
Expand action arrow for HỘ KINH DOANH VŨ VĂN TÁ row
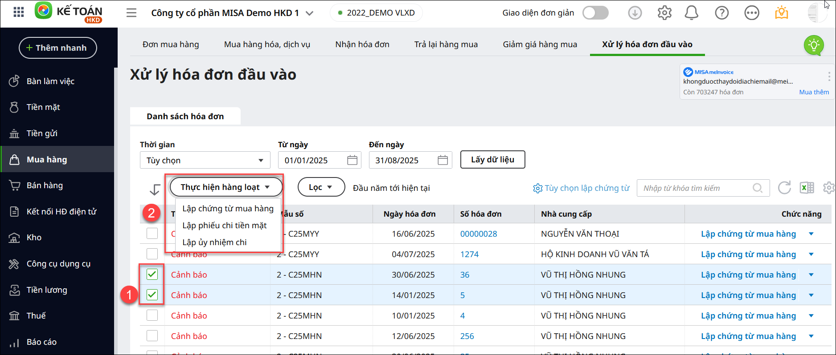811,254
